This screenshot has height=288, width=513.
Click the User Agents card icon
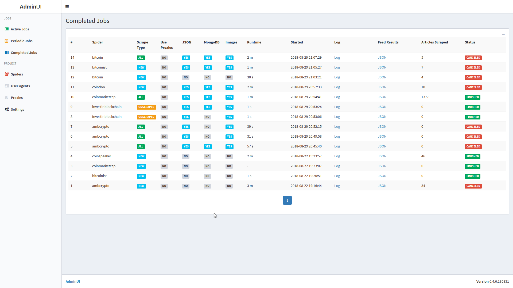coord(7,86)
